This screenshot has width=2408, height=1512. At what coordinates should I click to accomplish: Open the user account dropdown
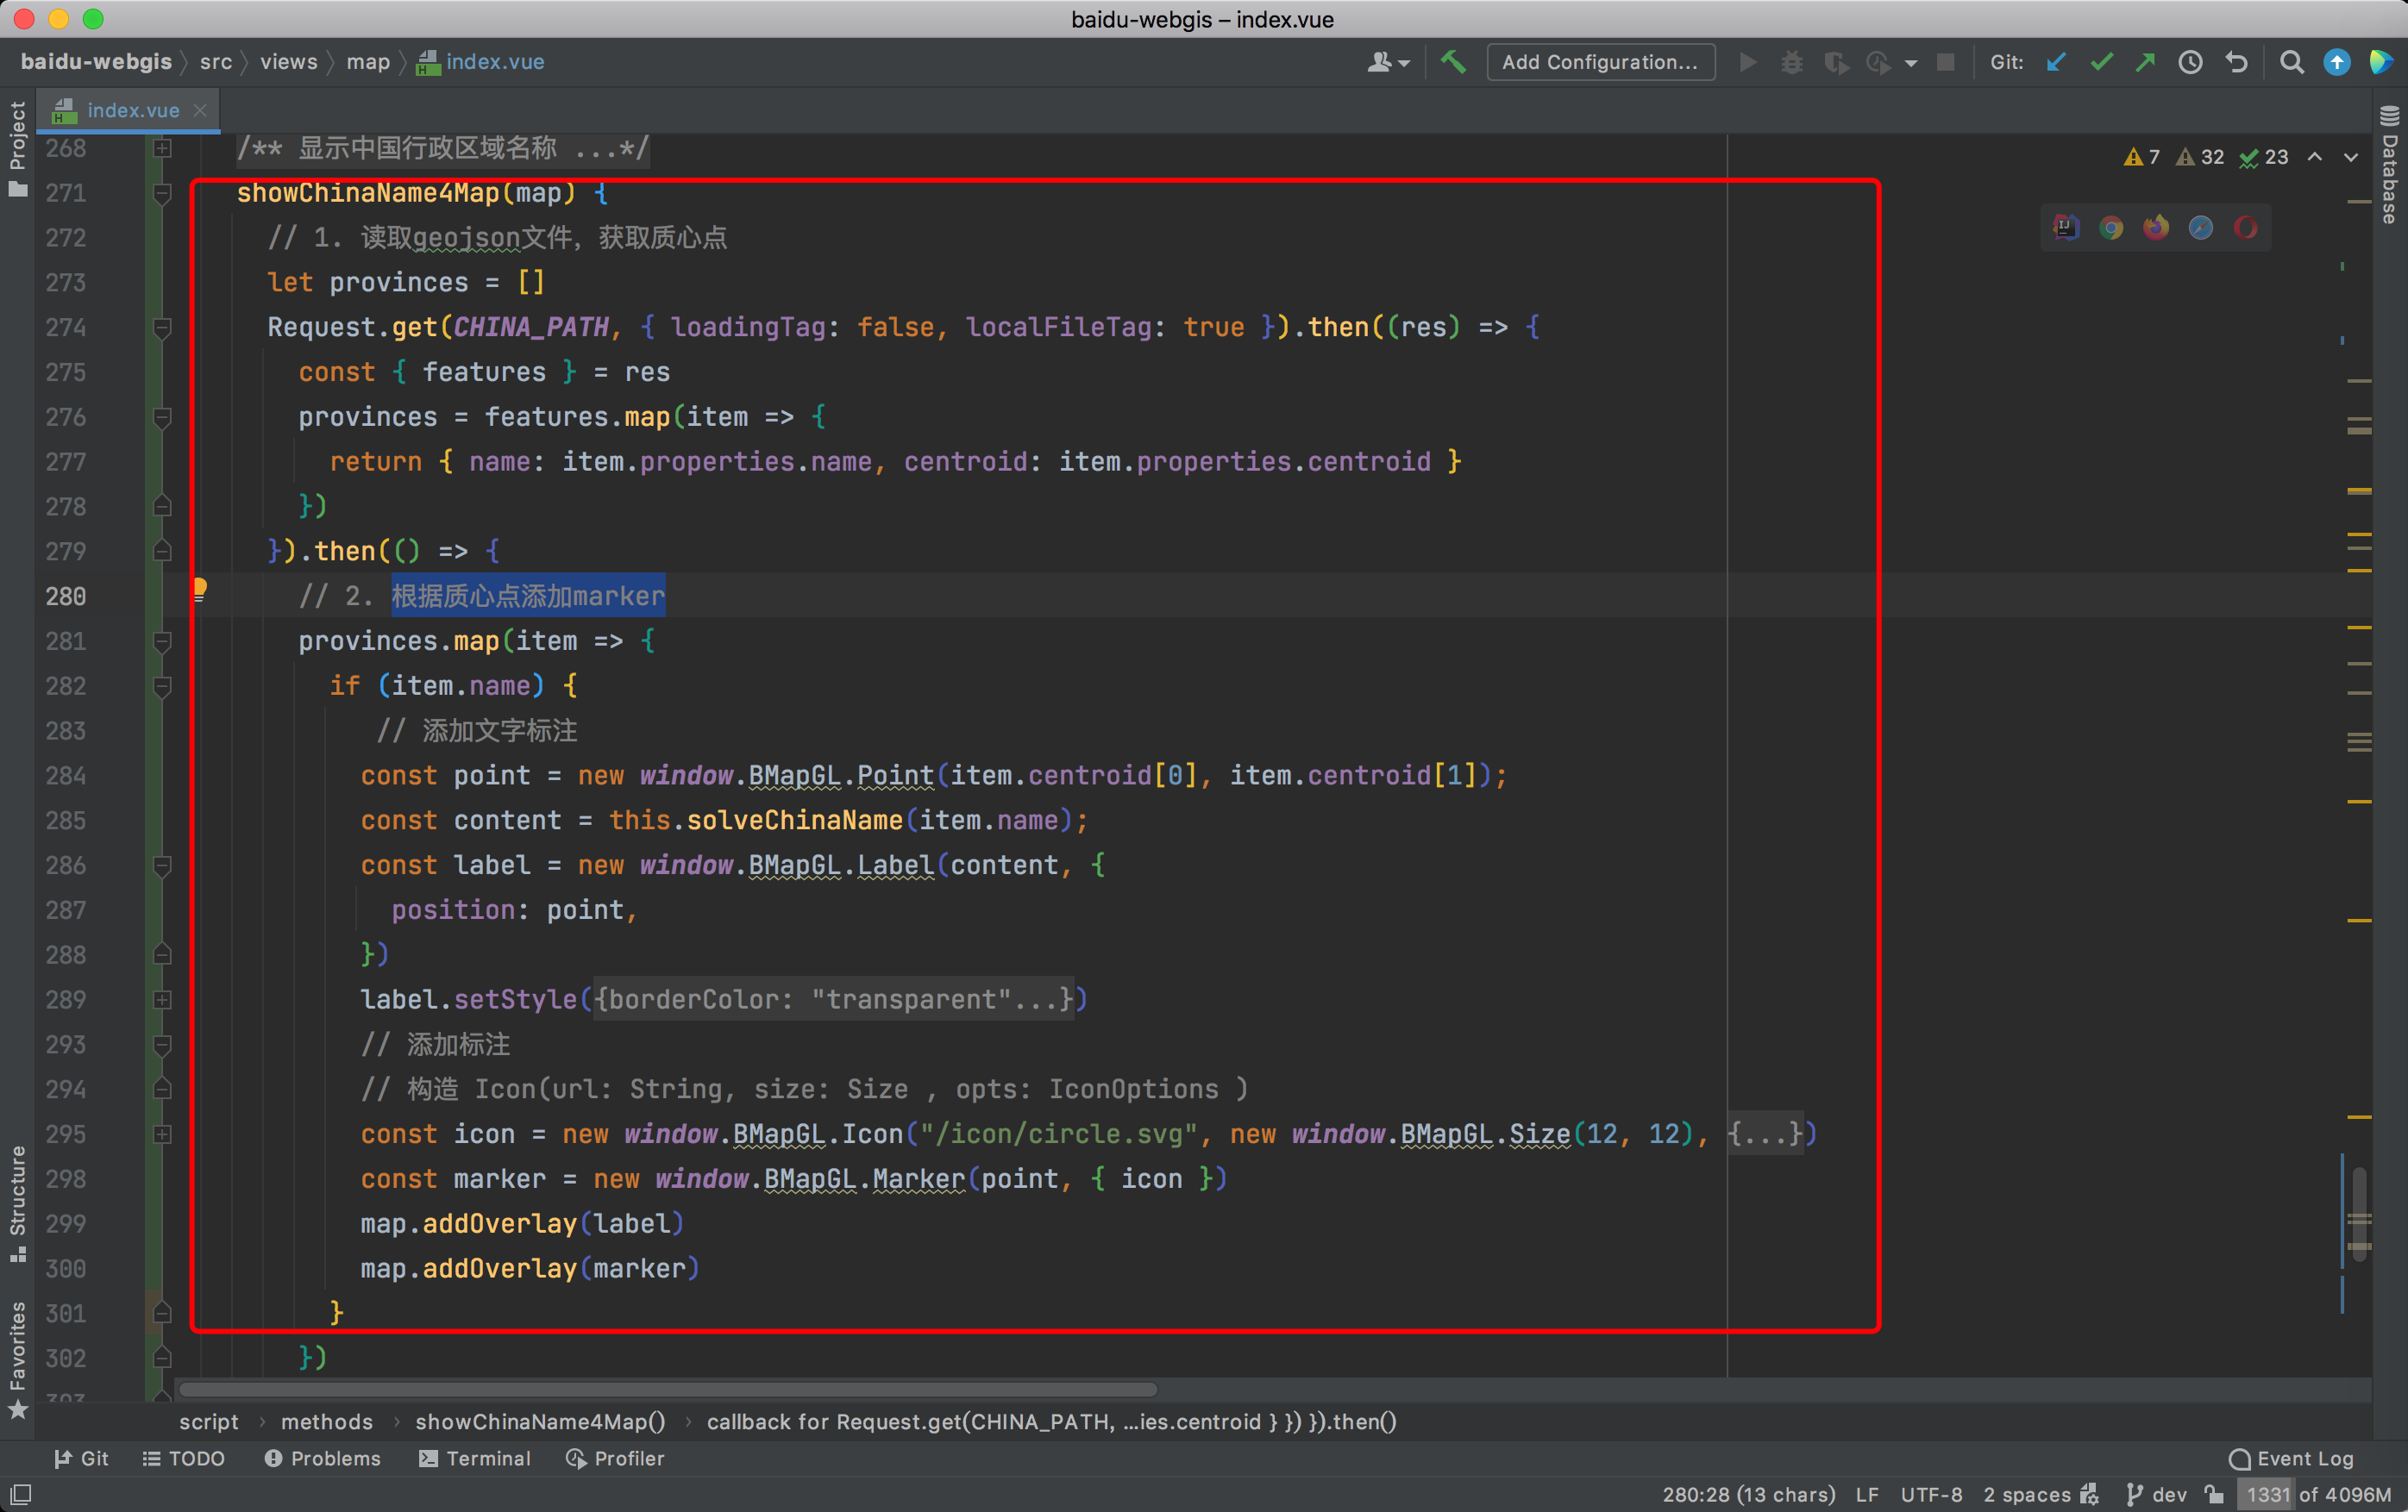coord(1388,62)
